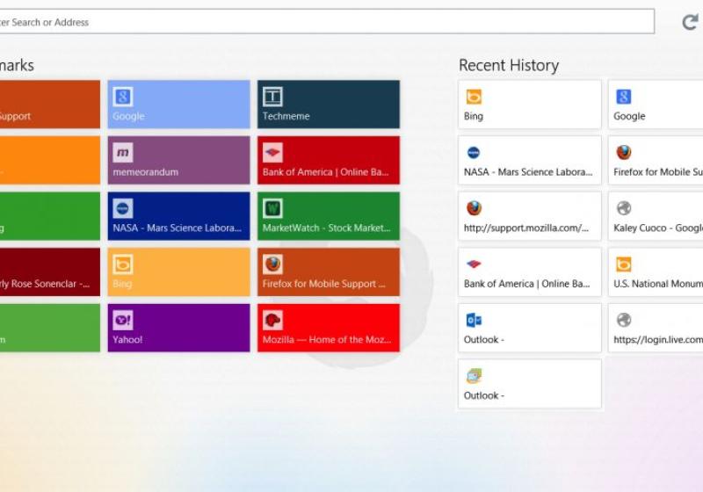Open support.mozilla.com history entry

(529, 216)
